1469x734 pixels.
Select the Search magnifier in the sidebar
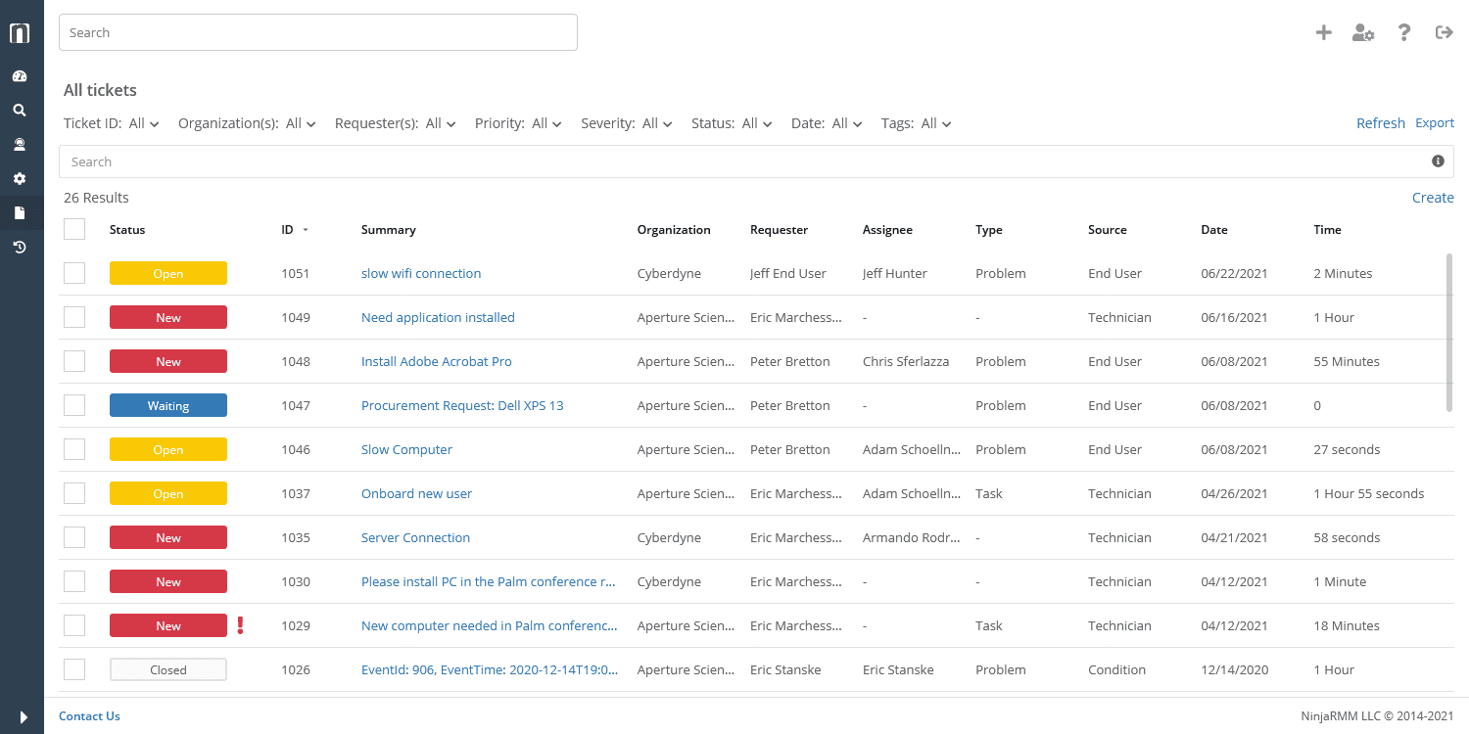tap(21, 110)
